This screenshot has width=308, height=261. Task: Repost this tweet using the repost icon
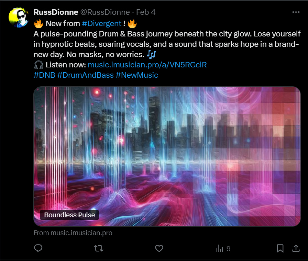[99, 248]
